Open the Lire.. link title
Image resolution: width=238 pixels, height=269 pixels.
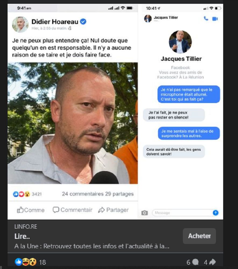tap(22, 236)
